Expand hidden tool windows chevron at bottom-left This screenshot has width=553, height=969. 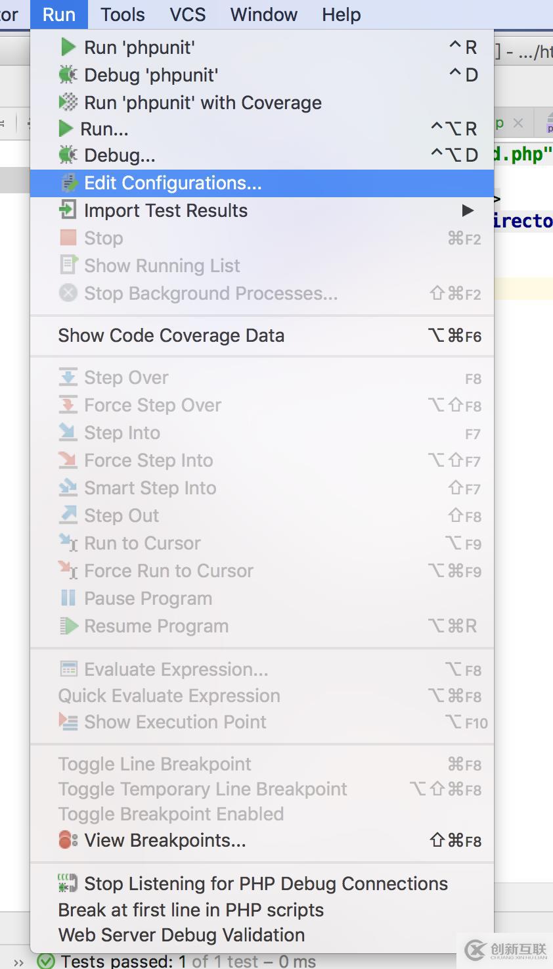coord(19,963)
